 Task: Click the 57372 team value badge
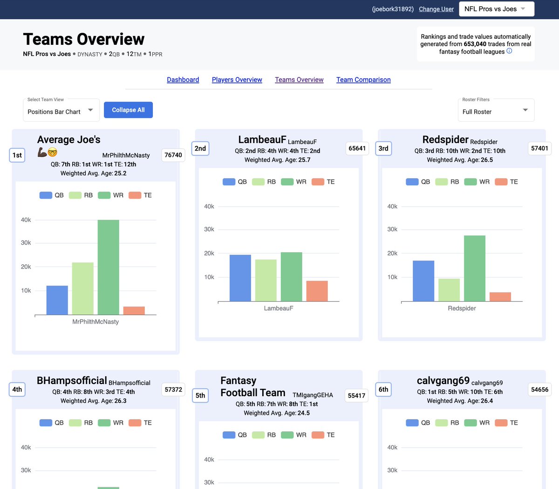click(173, 389)
